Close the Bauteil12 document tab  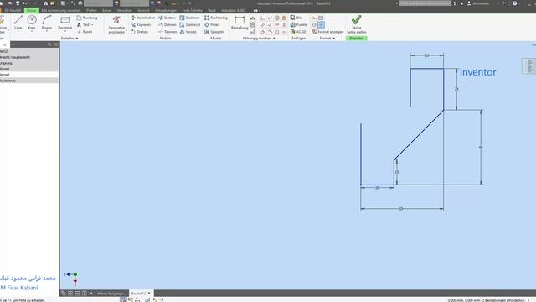point(149,294)
